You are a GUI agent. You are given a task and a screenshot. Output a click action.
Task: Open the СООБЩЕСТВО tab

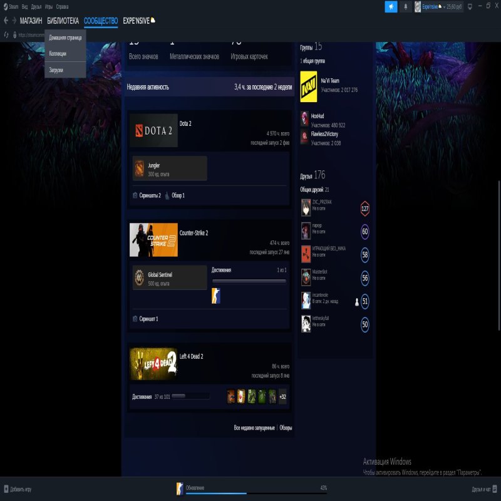coord(101,21)
